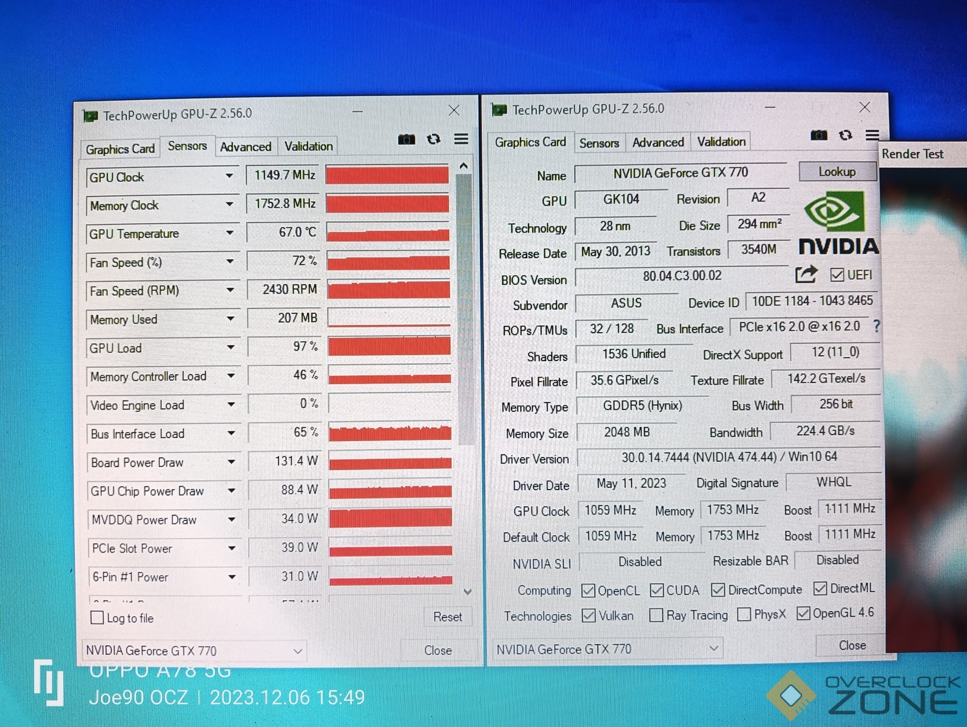
Task: Click the Bus Interface question mark
Action: [876, 327]
